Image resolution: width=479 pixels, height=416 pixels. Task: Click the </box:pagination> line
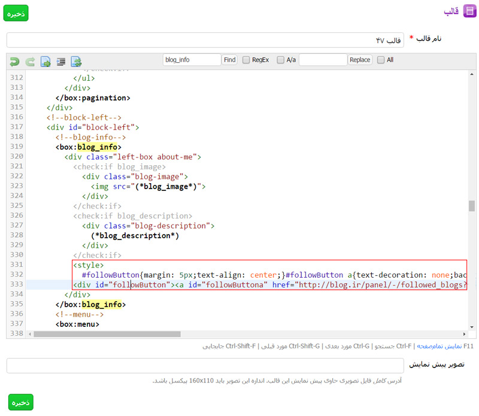[93, 98]
